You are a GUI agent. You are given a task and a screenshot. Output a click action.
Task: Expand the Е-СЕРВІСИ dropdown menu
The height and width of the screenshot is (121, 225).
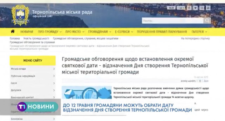click(124, 32)
